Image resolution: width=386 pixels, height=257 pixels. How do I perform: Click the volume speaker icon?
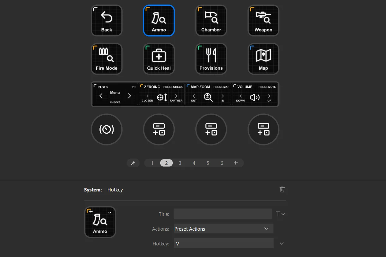[x=255, y=97]
